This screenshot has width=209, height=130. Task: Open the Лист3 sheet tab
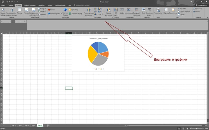(27, 126)
